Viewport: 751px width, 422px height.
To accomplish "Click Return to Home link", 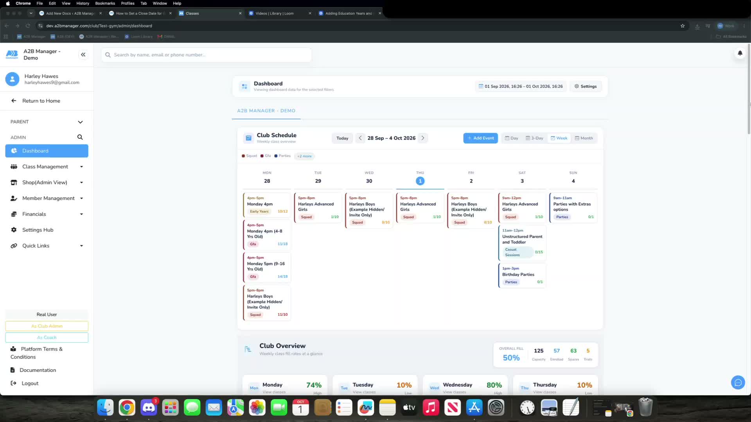I will 41,101.
